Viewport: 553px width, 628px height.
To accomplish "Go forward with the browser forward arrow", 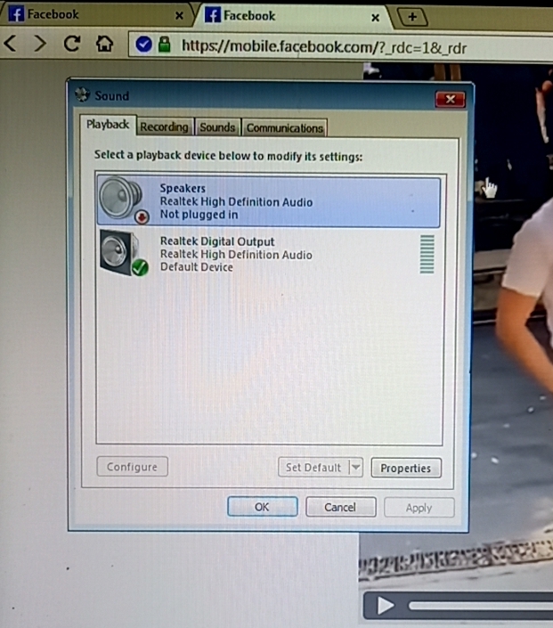I will pyautogui.click(x=39, y=43).
